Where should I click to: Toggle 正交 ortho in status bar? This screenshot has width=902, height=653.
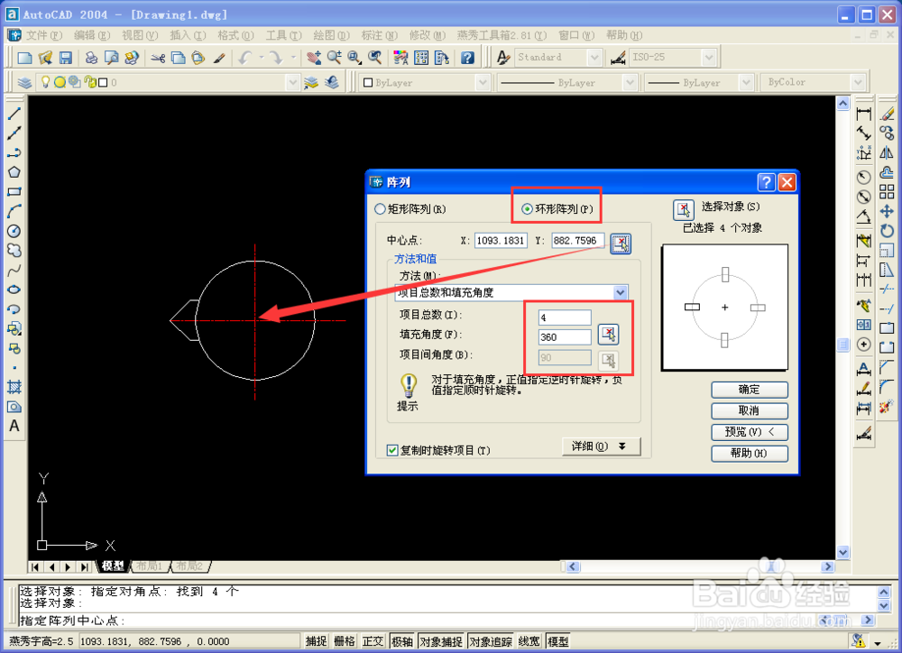(x=373, y=641)
